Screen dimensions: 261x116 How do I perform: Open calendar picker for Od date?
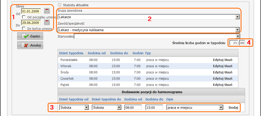pos(47,11)
